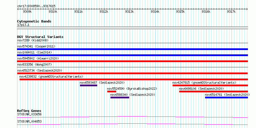
Task: Open the nsv6588340 (Sedlazeck2020) label
Action: tap(133, 95)
